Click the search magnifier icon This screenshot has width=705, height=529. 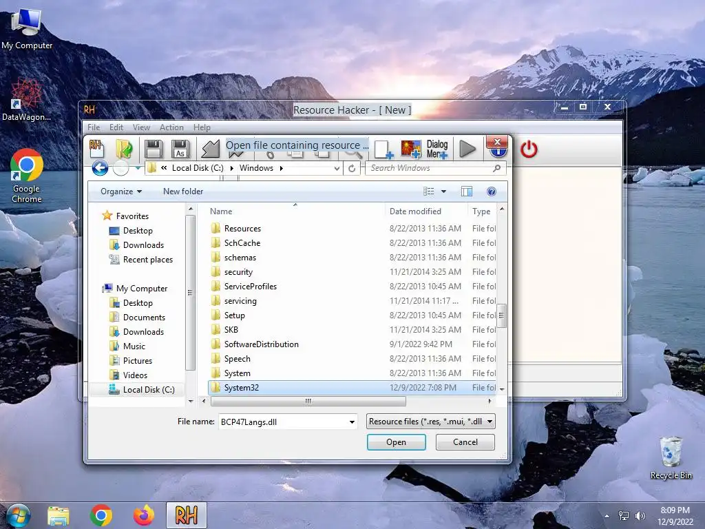(496, 168)
